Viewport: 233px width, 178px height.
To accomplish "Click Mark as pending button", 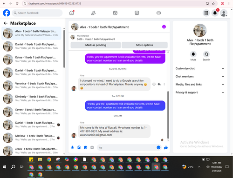I will (x=96, y=45).
